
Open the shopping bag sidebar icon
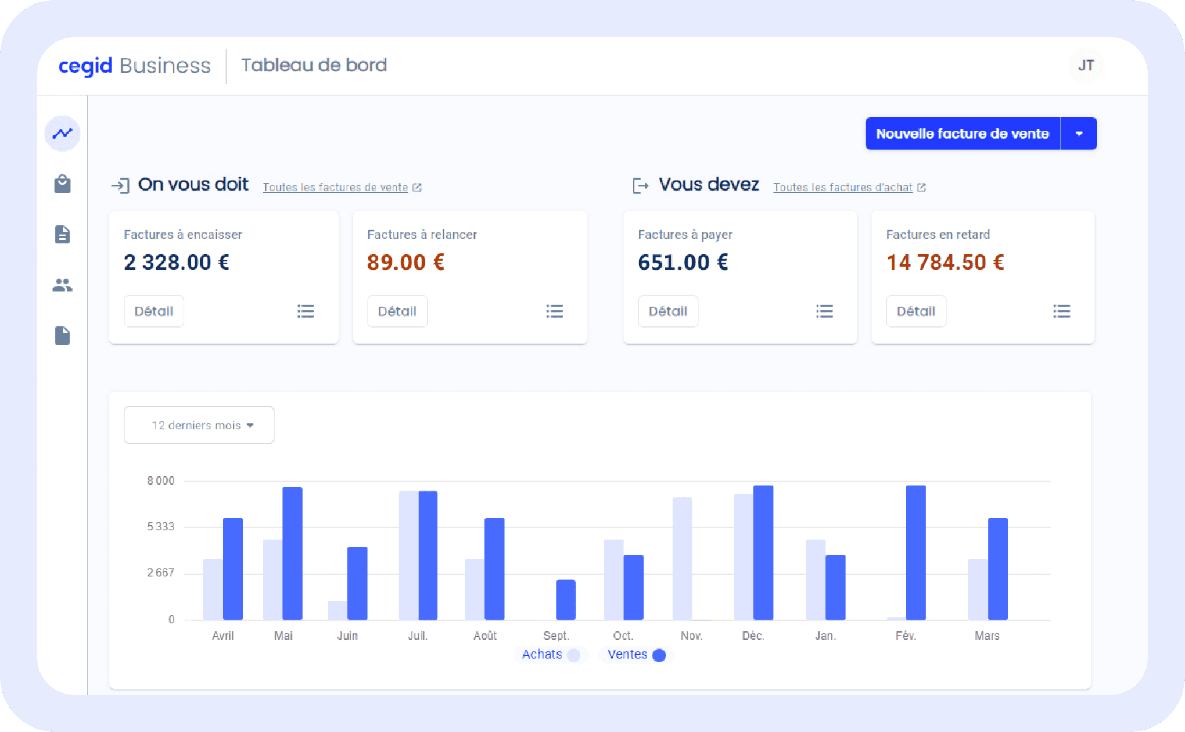coord(62,184)
